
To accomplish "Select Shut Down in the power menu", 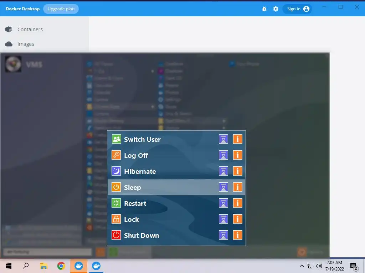I will pos(176,235).
